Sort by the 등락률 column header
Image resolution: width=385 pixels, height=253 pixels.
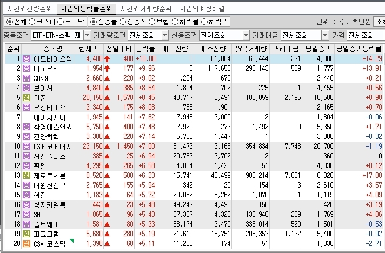click(145, 49)
